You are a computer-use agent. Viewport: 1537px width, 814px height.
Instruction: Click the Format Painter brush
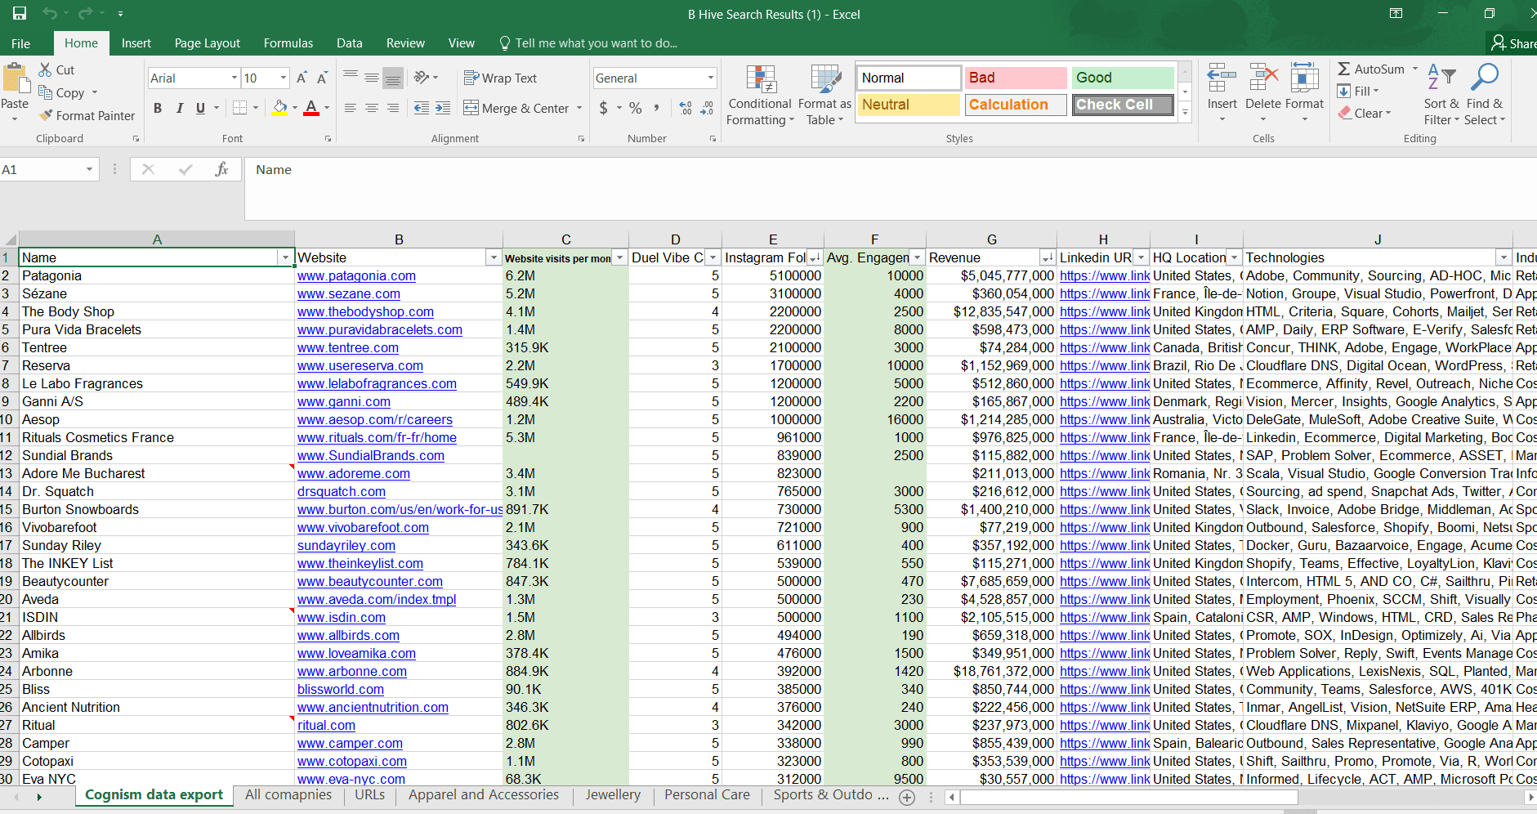tap(47, 115)
